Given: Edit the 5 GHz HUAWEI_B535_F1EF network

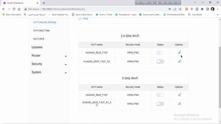Looking at the screenshot, I should (x=180, y=95).
